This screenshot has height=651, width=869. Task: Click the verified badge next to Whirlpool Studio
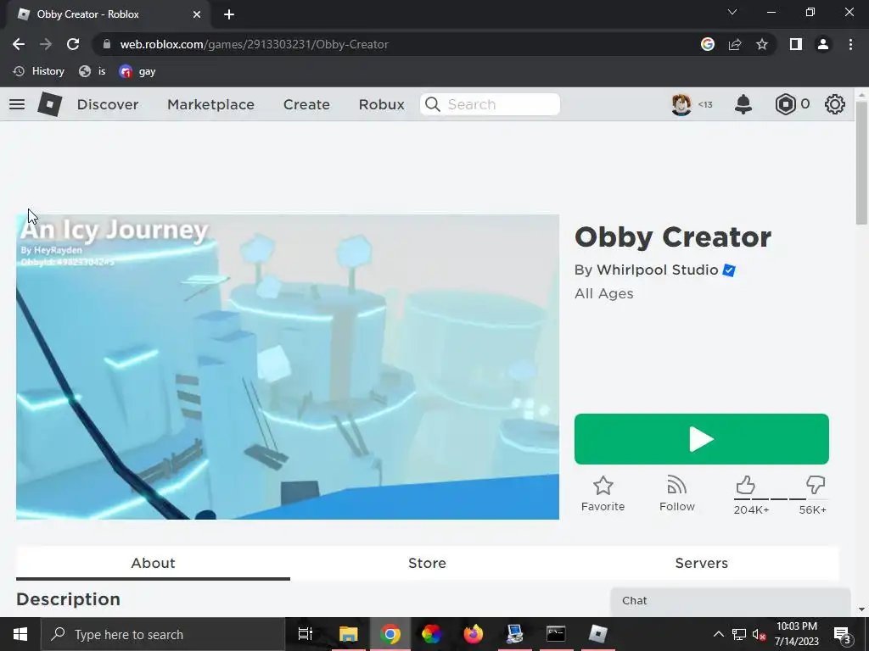pyautogui.click(x=729, y=270)
